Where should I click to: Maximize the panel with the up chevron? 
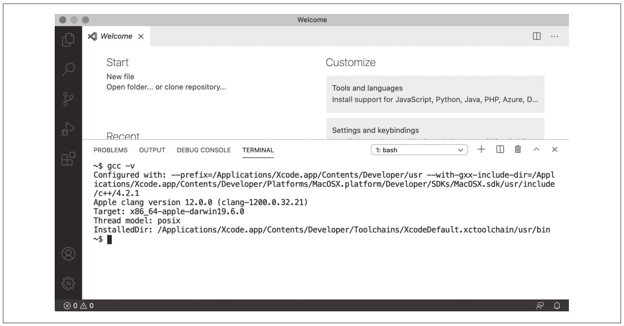click(x=536, y=149)
